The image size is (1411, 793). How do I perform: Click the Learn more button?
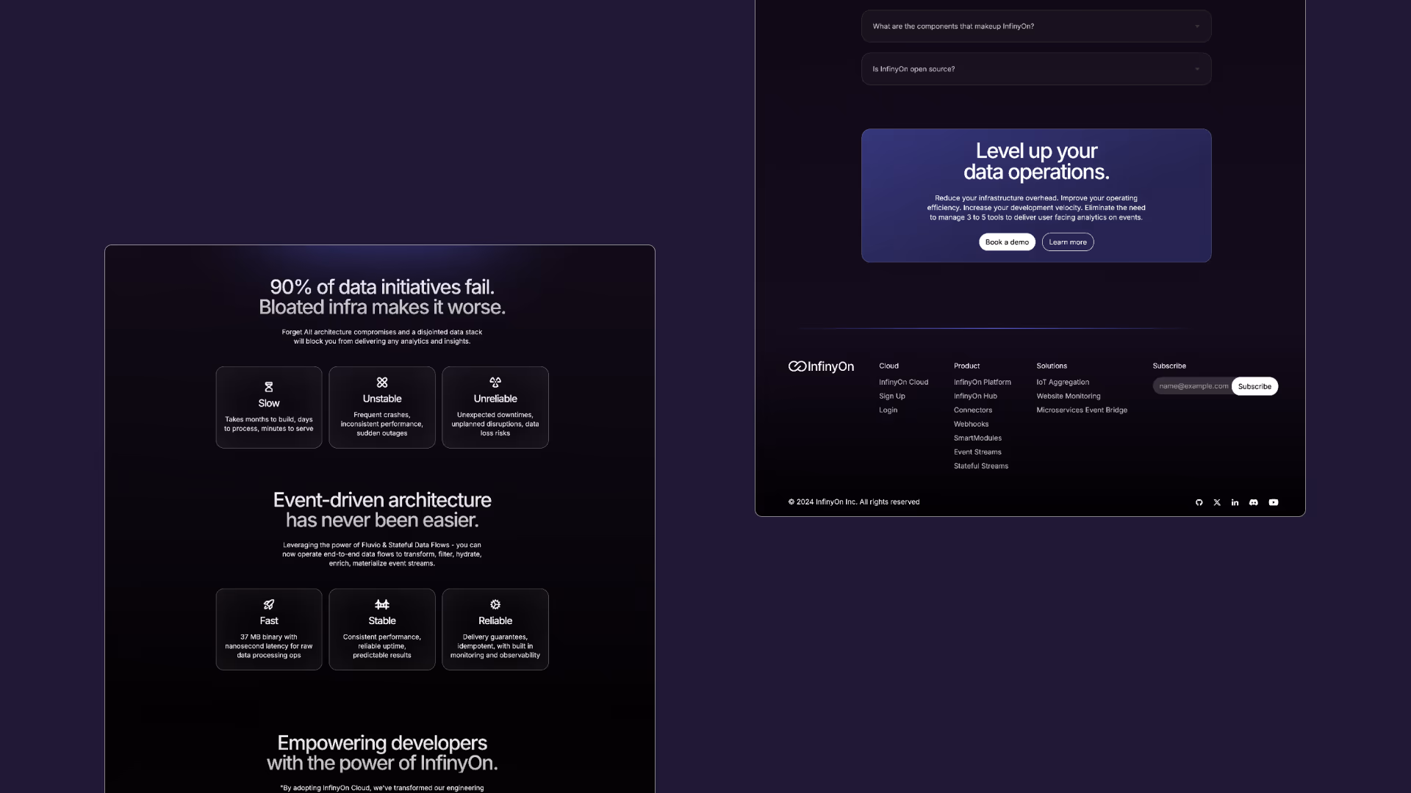click(1068, 242)
